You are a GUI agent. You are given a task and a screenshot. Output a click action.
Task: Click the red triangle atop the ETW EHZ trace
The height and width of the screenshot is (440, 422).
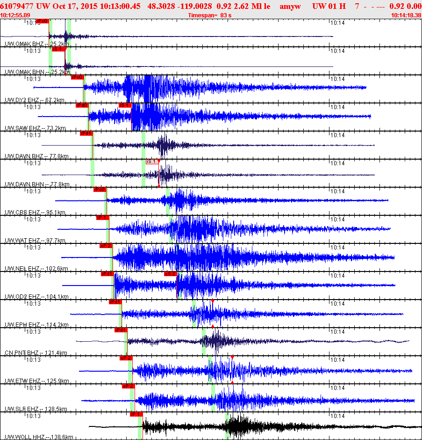[232, 357]
